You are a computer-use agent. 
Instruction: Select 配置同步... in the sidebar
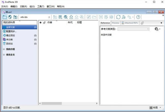19,31
